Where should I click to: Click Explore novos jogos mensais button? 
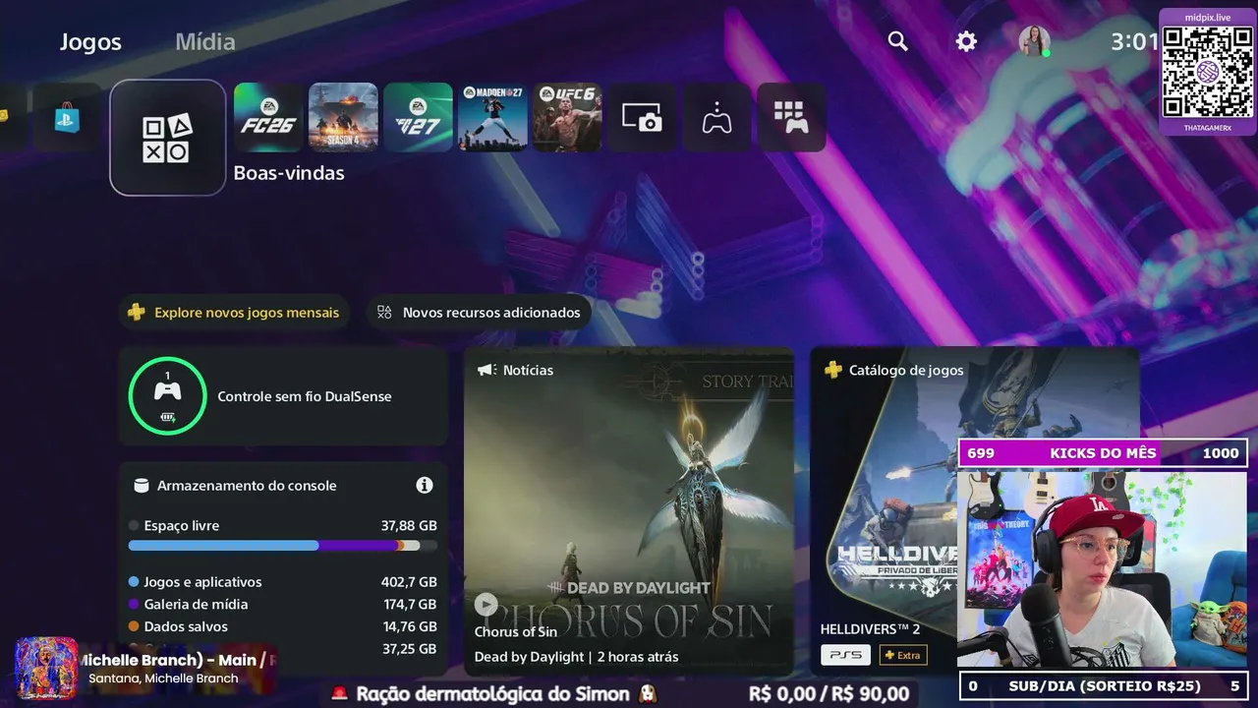tap(234, 313)
